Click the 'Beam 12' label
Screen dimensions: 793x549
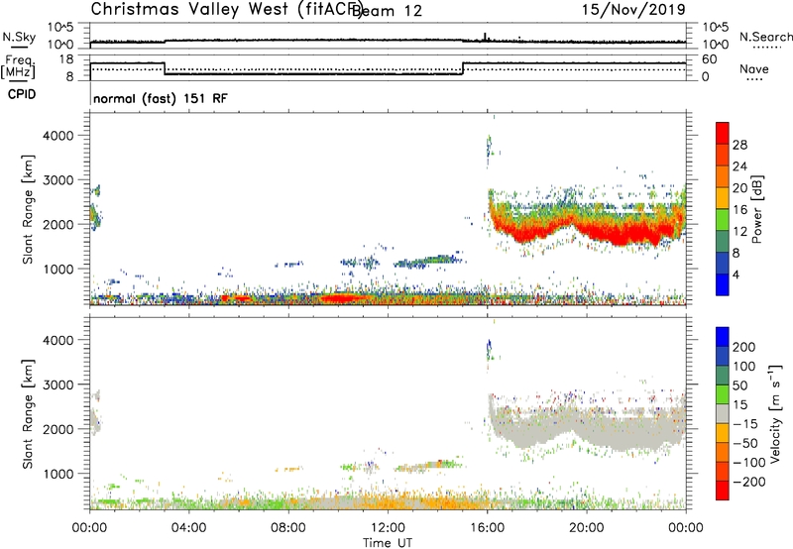coord(387,11)
